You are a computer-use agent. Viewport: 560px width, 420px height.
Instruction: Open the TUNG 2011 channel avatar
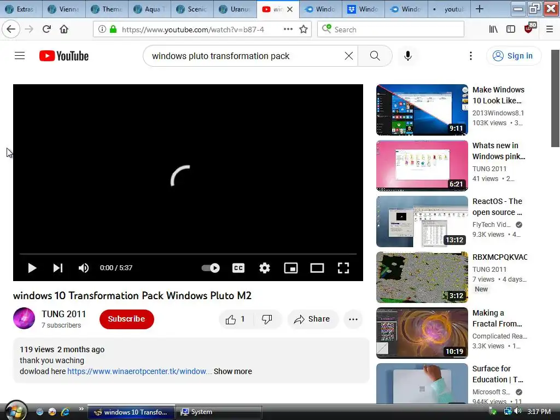24,318
